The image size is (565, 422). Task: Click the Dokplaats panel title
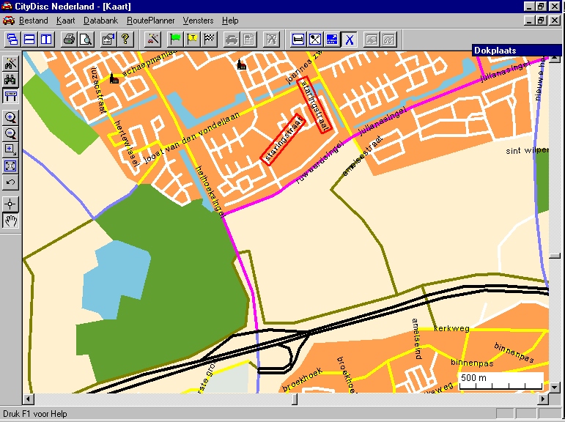(495, 51)
